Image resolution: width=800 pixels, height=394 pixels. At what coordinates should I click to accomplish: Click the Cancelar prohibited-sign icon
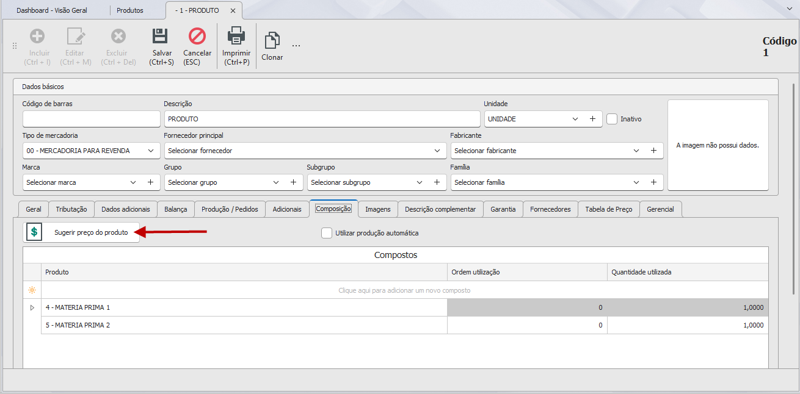pos(197,36)
